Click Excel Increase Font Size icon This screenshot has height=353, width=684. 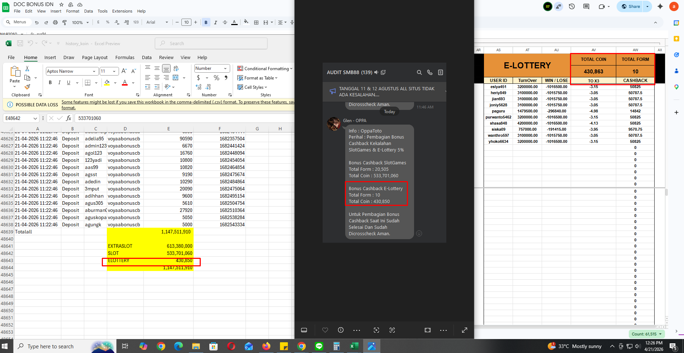click(x=124, y=71)
